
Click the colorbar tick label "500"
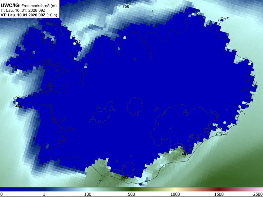tap(131, 194)
